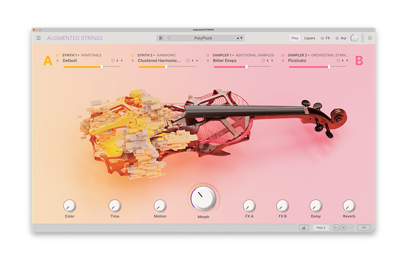Click the Bitter Drops volume slider
This screenshot has height=262, width=408.
coord(242,67)
